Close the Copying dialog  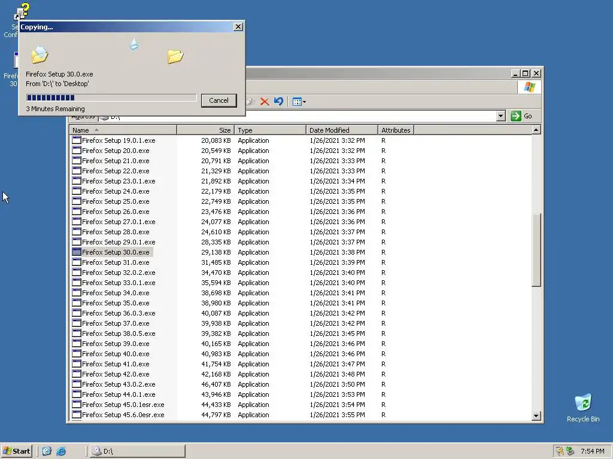pos(238,26)
